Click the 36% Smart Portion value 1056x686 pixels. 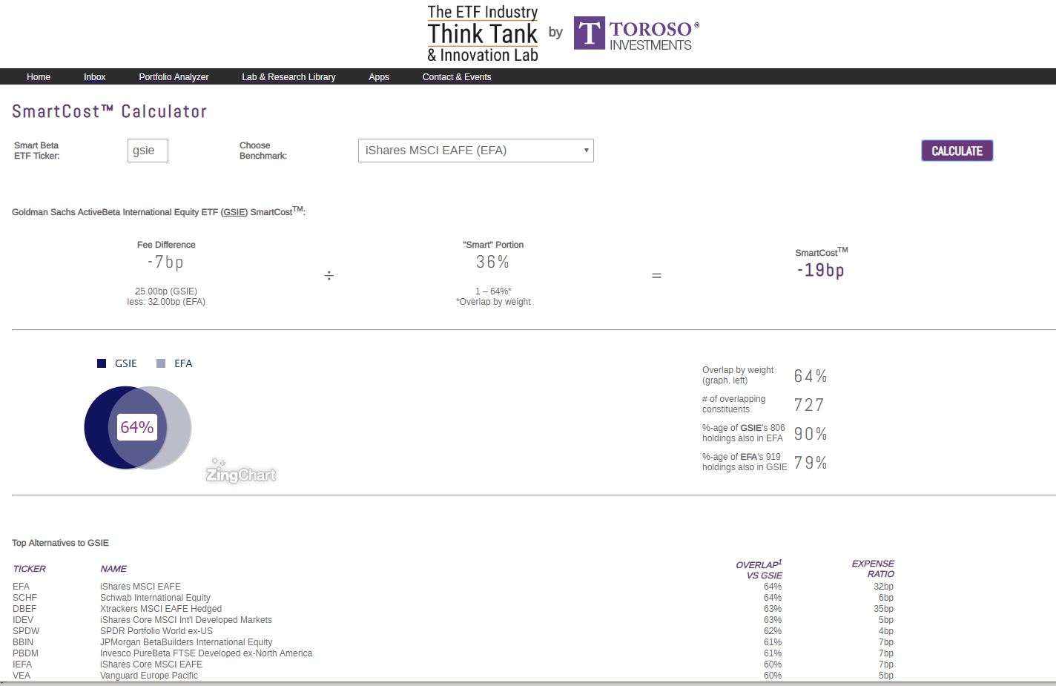(x=492, y=263)
